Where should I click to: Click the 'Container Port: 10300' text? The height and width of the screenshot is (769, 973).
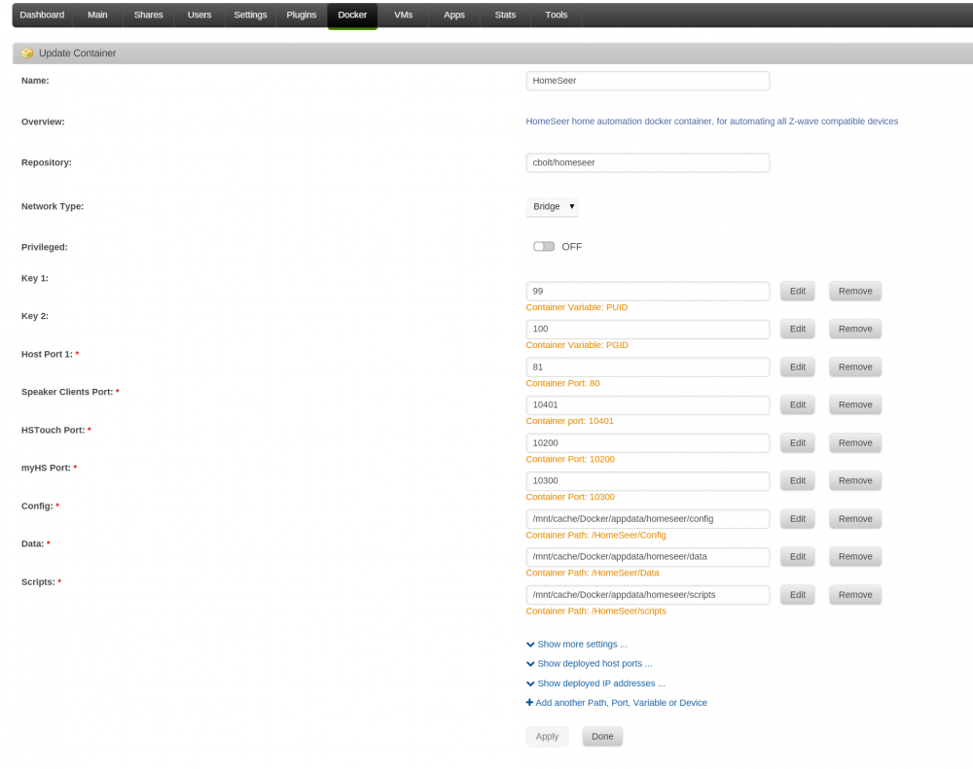[569, 498]
